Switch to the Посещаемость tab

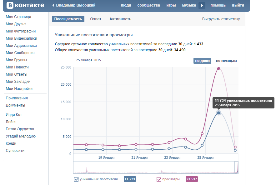[x=68, y=19]
